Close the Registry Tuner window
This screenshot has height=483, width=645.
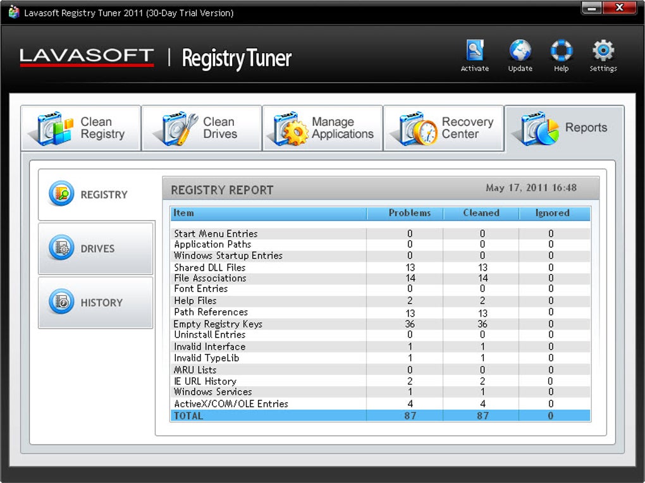click(620, 8)
